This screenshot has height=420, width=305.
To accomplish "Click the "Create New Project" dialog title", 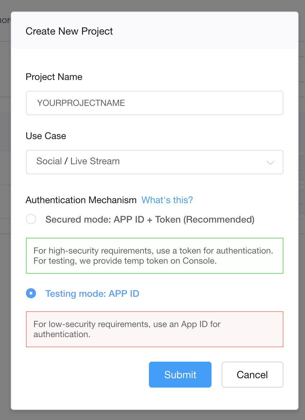I will click(69, 31).
